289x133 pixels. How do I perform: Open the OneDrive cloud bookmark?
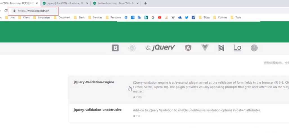(x=180, y=17)
